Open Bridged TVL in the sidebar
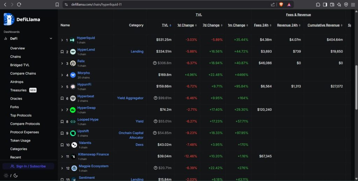This screenshot has height=181, width=358. click(20, 65)
